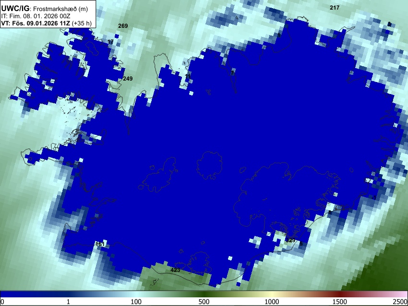This screenshot has width=408, height=306.
Task: Click the map value 249
Action: coord(128,79)
